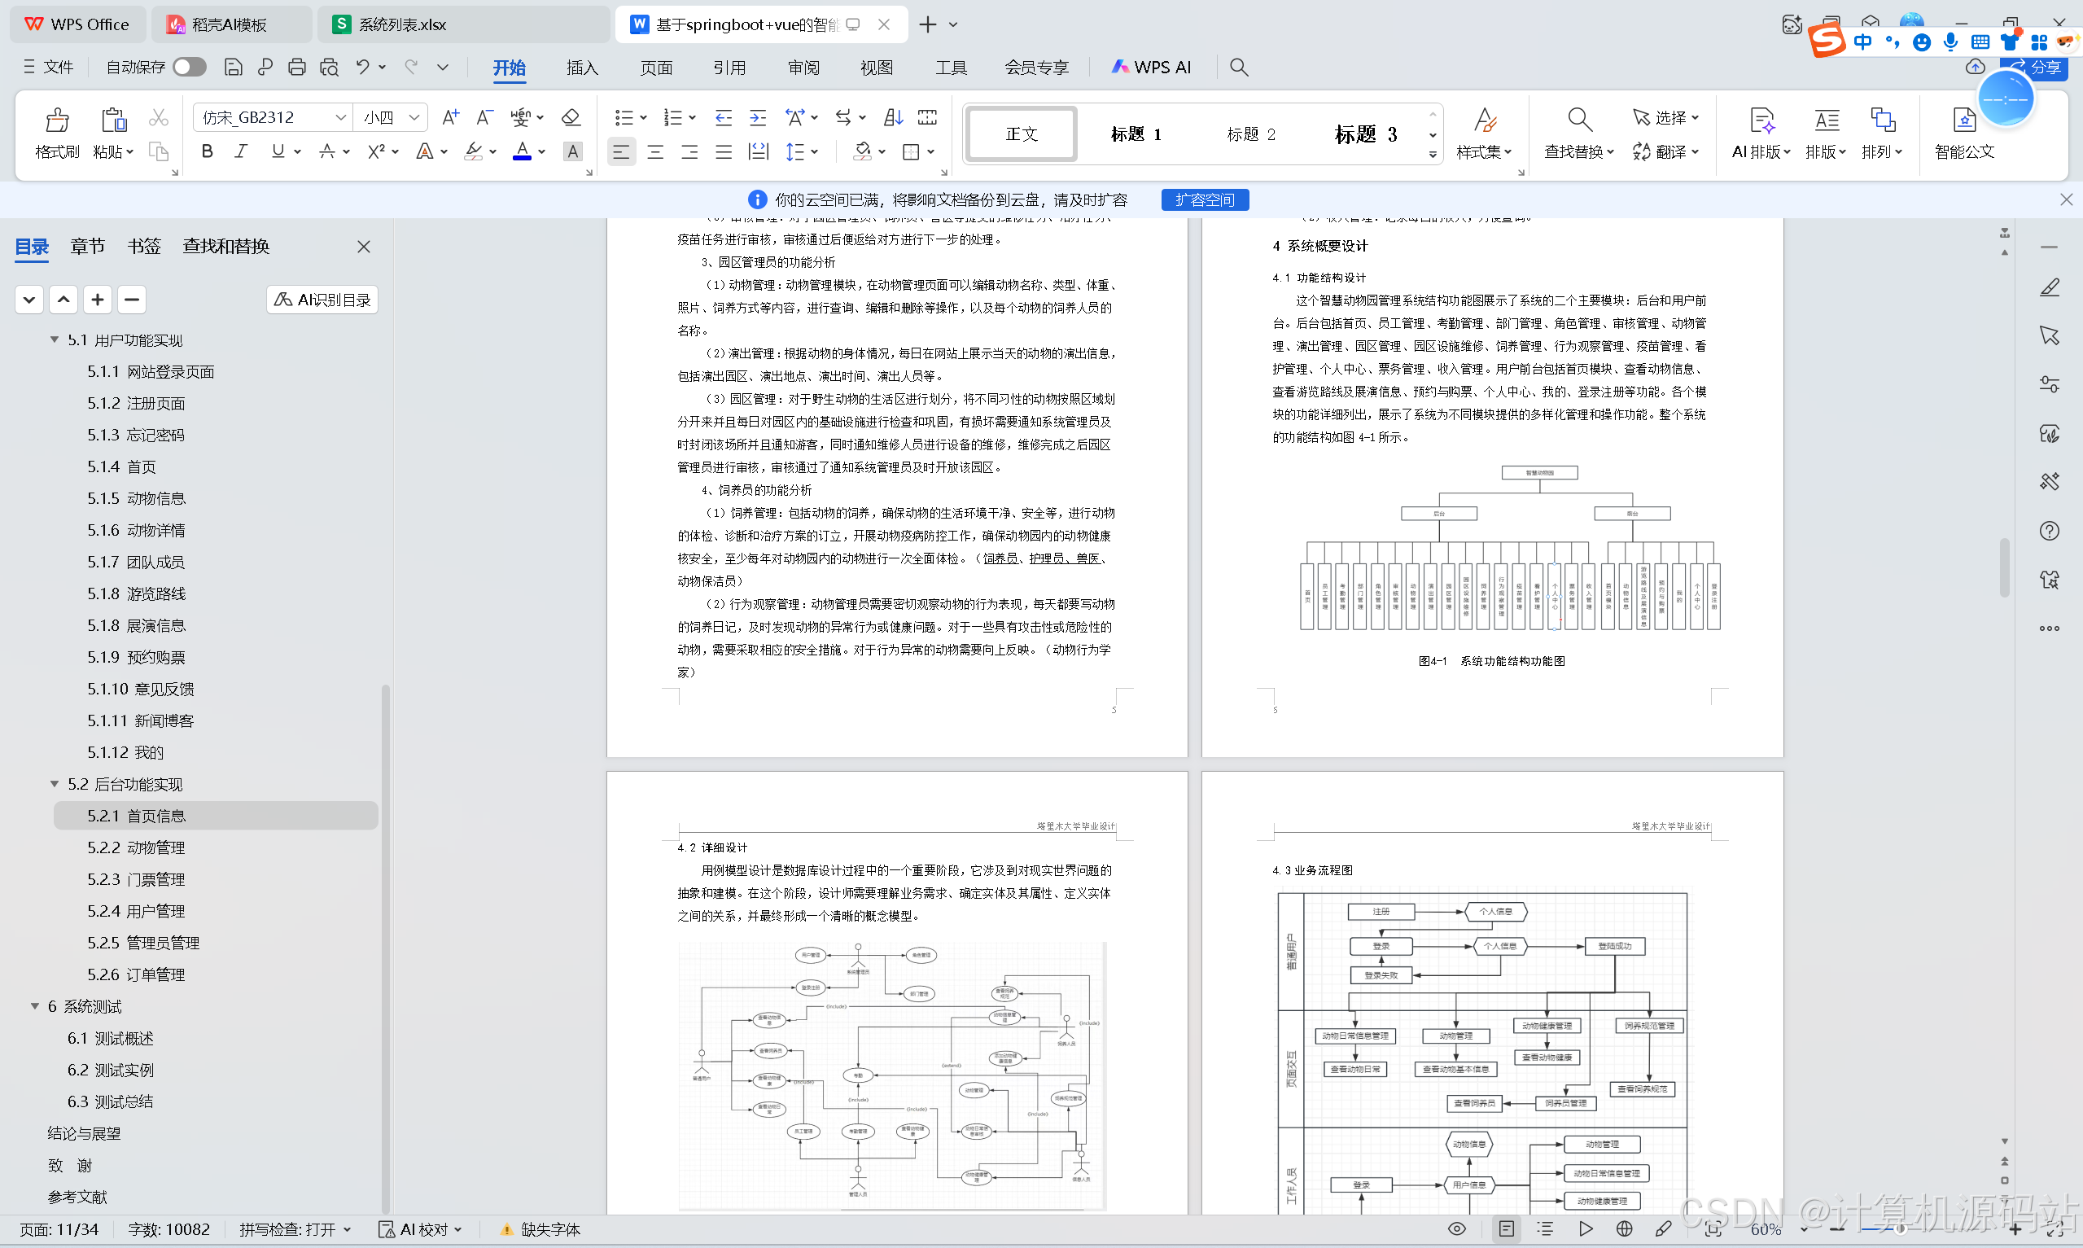Click the Save document icon
The width and height of the screenshot is (2083, 1248).
click(x=234, y=68)
